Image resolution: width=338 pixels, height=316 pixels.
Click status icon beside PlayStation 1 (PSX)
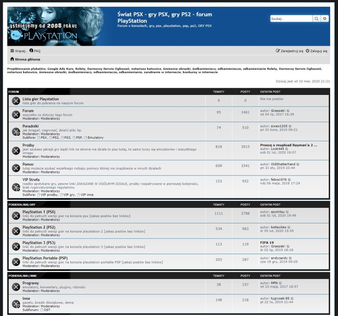16,216
